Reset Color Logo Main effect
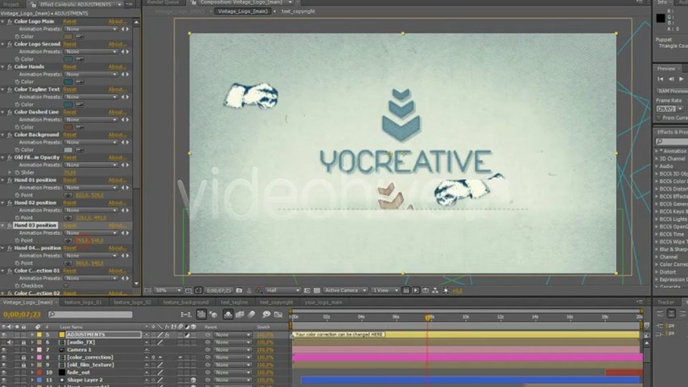 coord(70,21)
